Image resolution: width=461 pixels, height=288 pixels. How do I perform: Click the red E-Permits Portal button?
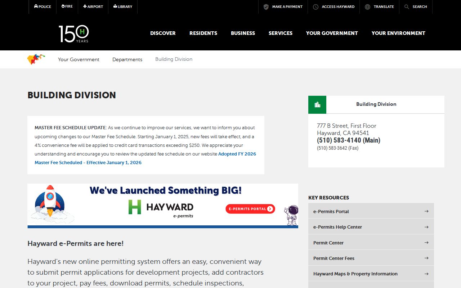coord(250,209)
